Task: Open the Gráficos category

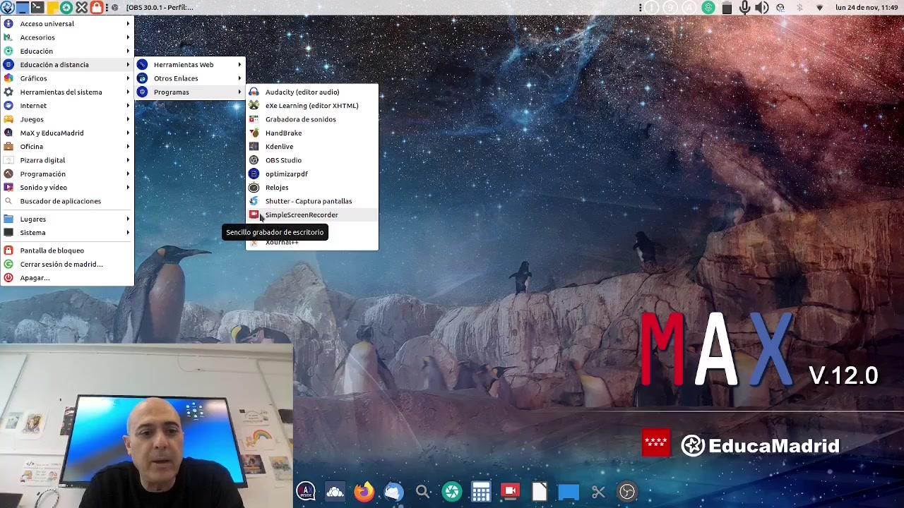Action: [67, 78]
